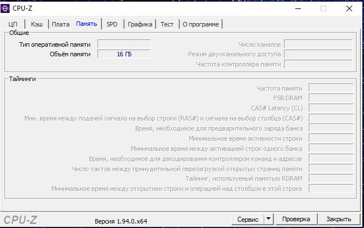Viewport: 364px width, 228px height.
Task: Click the Проверка button
Action: 296,219
